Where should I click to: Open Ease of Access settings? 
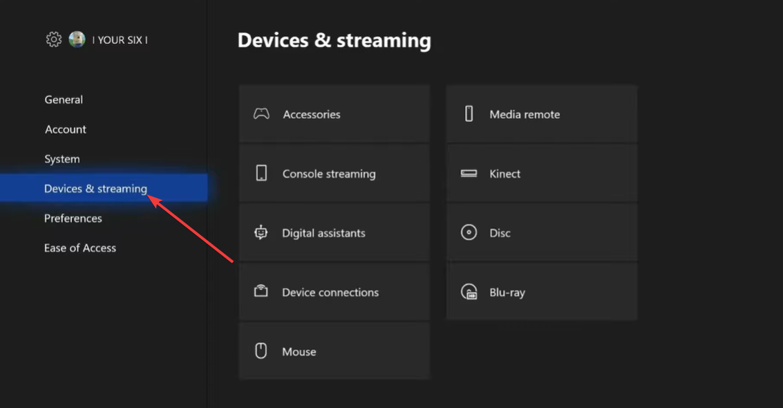[x=80, y=248]
